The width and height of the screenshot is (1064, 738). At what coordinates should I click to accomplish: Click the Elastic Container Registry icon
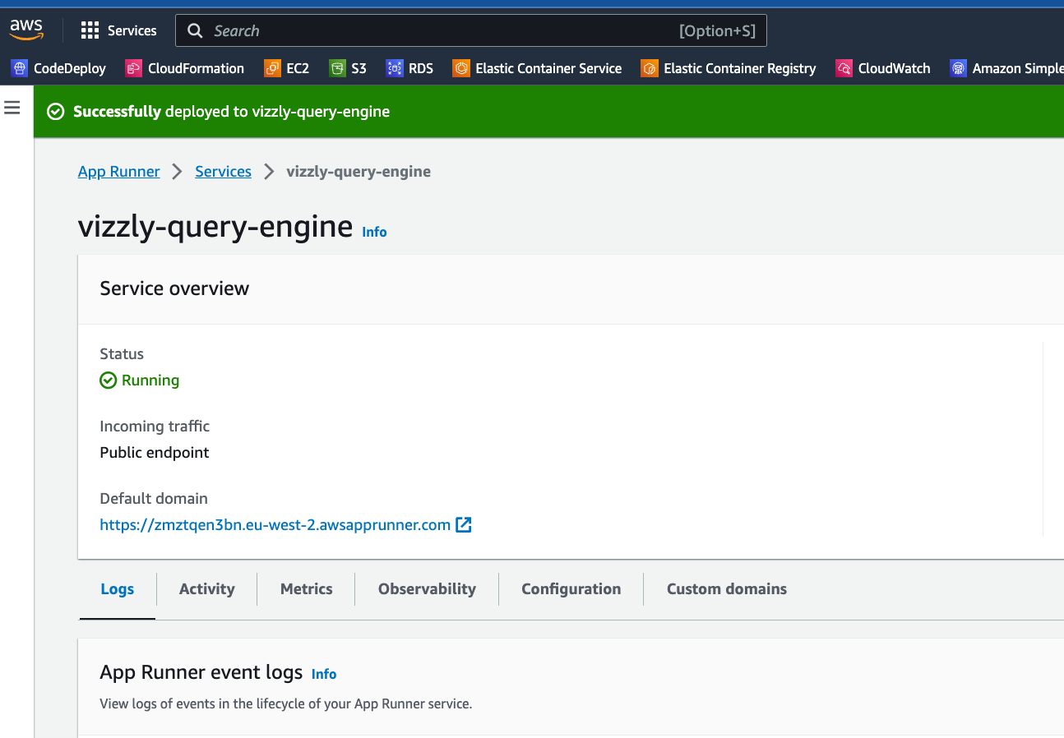click(x=650, y=68)
